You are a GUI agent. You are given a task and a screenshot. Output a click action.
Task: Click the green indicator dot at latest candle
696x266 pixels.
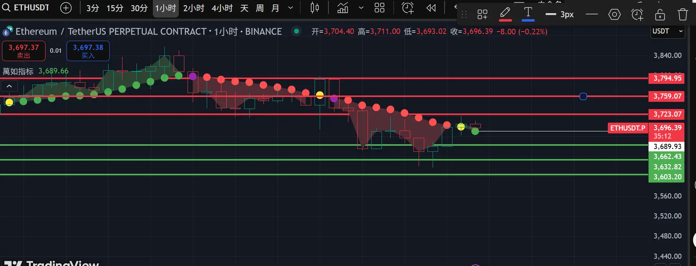475,131
